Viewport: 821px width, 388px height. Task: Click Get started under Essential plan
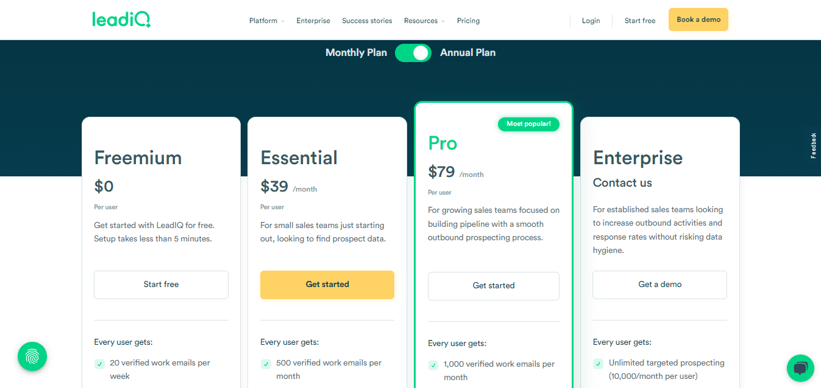(x=327, y=284)
